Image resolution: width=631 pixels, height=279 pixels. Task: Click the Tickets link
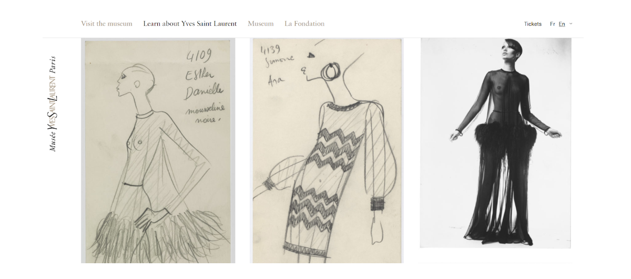533,24
